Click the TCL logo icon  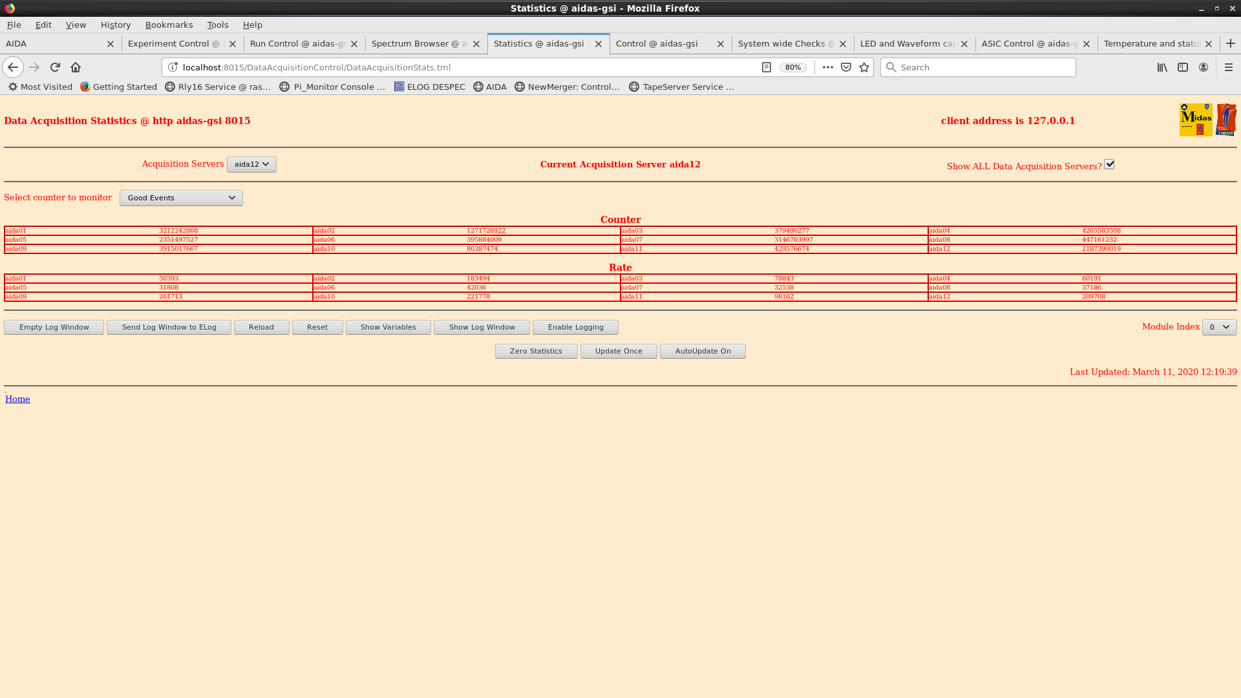(1225, 120)
